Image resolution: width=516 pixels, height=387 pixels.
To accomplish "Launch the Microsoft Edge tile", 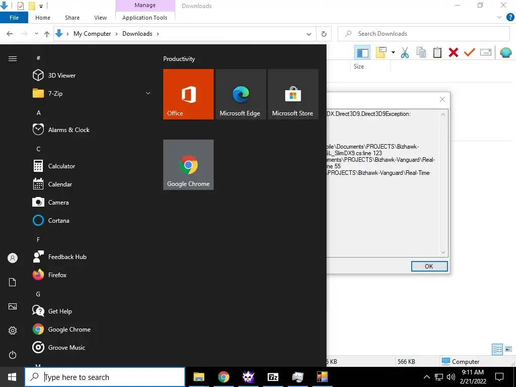I will coord(240,94).
